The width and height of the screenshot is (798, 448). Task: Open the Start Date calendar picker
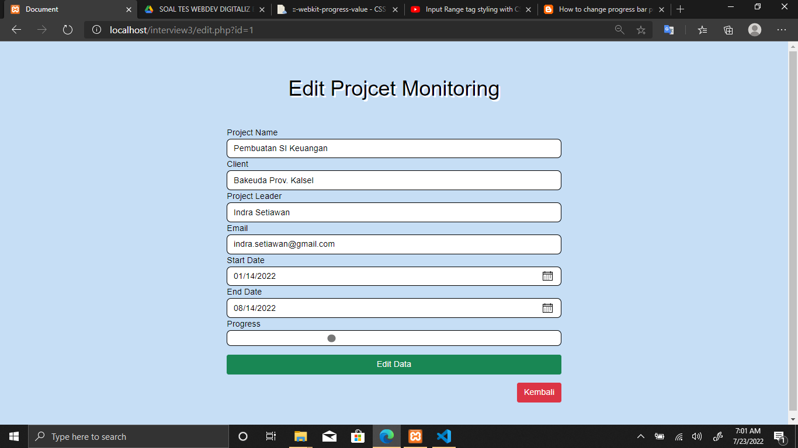coord(547,276)
